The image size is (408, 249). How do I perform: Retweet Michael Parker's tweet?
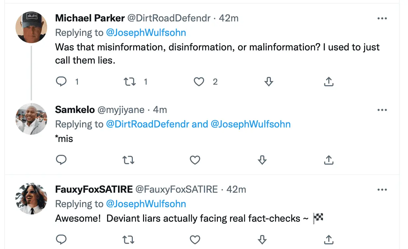tap(129, 81)
